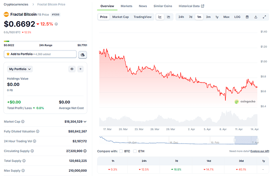The width and height of the screenshot is (271, 176).
Task: Switch to line chart view icon
Action: click(160, 17)
